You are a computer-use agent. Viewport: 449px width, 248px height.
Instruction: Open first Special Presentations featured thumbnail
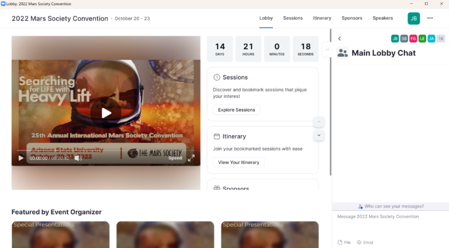[x=60, y=235]
